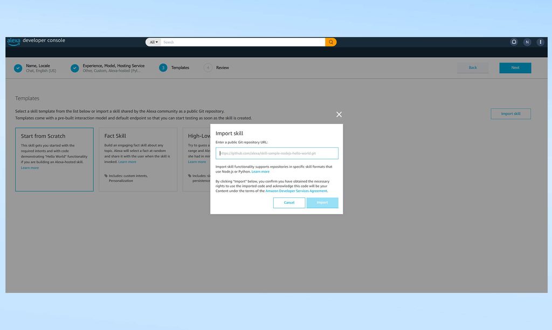Click the orange search magnifier
This screenshot has width=552, height=330.
pos(330,42)
